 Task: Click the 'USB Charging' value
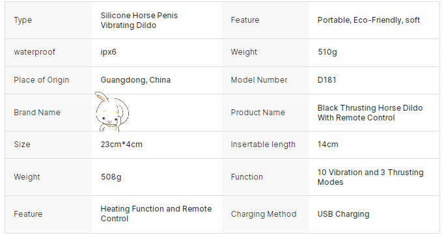[x=343, y=214]
